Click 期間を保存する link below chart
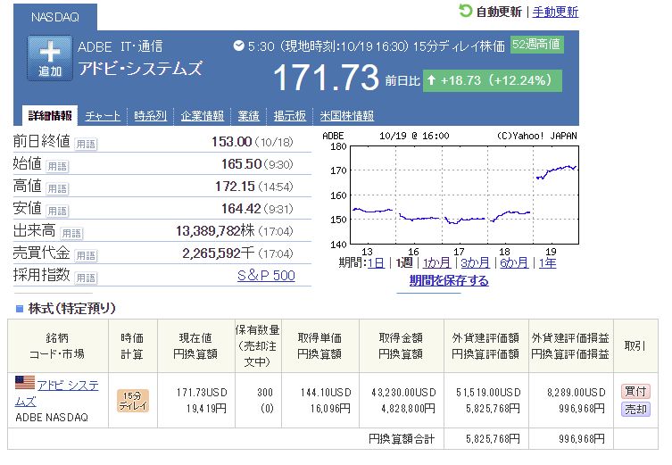Screen dimensions: 672x465 (x=449, y=280)
